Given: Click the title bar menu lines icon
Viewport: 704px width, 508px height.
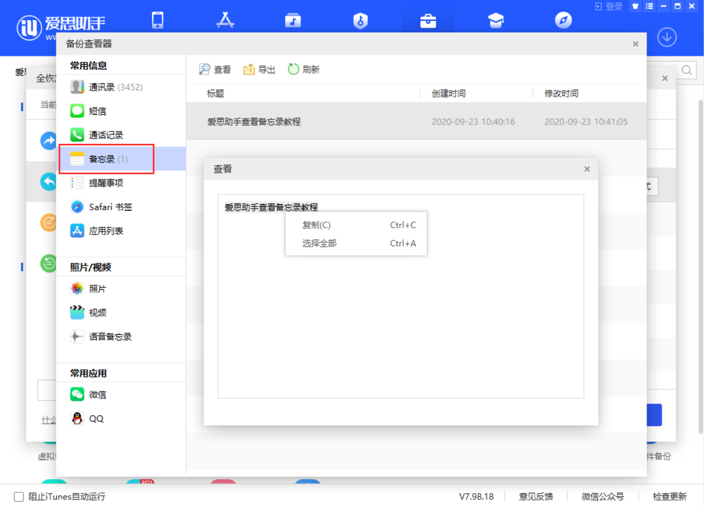Looking at the screenshot, I should click(x=649, y=7).
